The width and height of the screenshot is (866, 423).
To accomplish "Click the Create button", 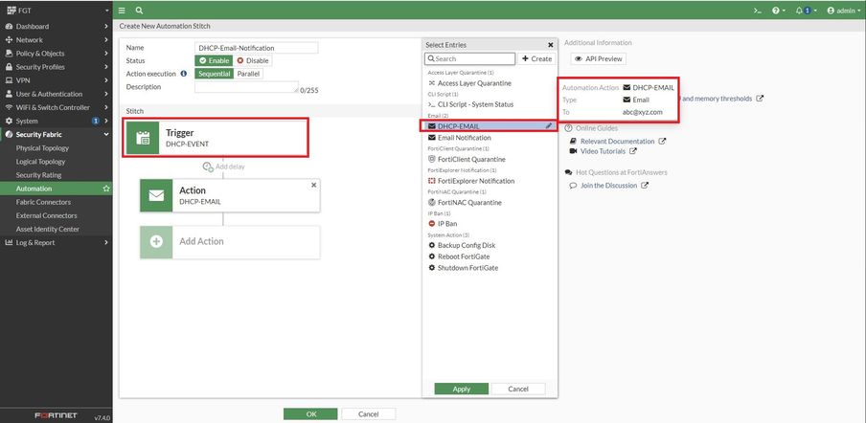I will [536, 58].
